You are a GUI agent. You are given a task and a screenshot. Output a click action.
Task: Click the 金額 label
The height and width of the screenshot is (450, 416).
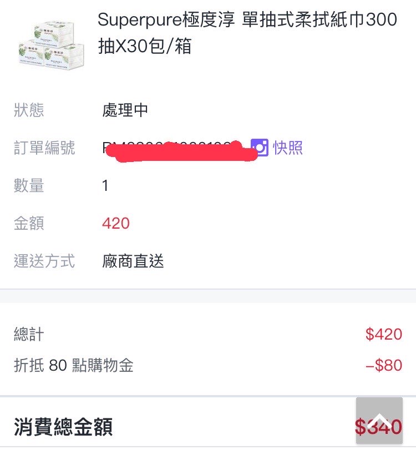[29, 224]
